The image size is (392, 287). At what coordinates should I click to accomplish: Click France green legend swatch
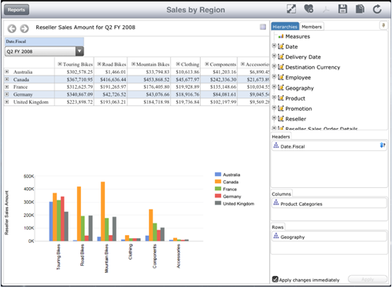[218, 189]
